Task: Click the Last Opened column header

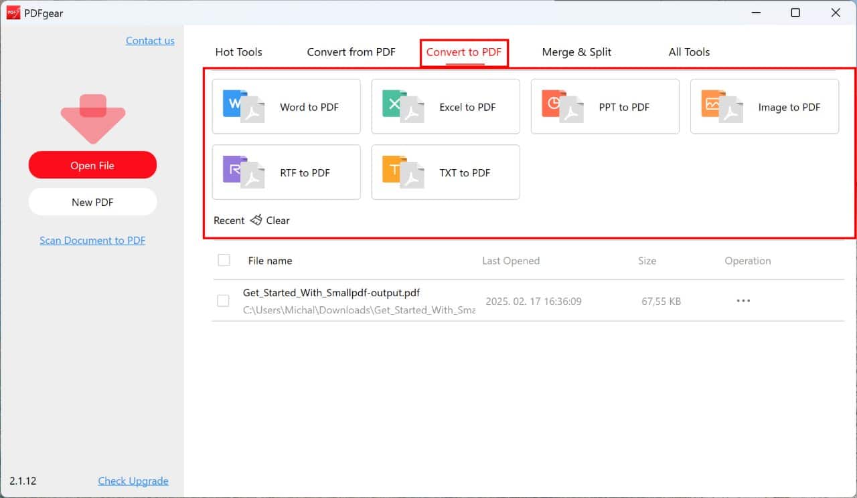Action: [x=511, y=261]
